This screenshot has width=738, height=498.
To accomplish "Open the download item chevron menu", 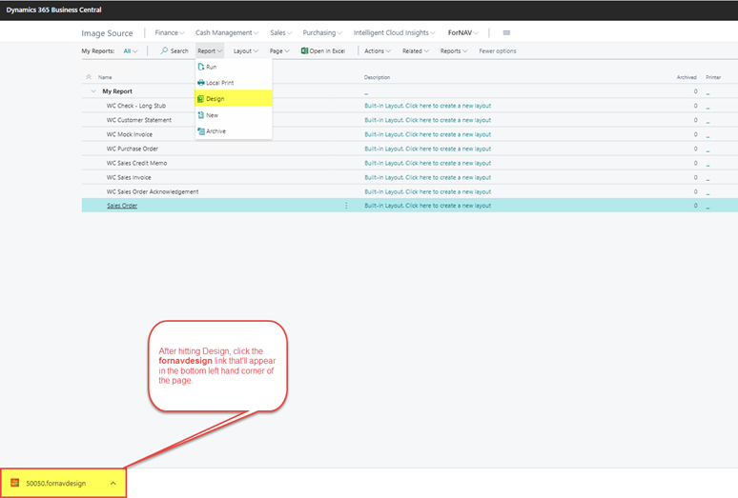I will [113, 483].
